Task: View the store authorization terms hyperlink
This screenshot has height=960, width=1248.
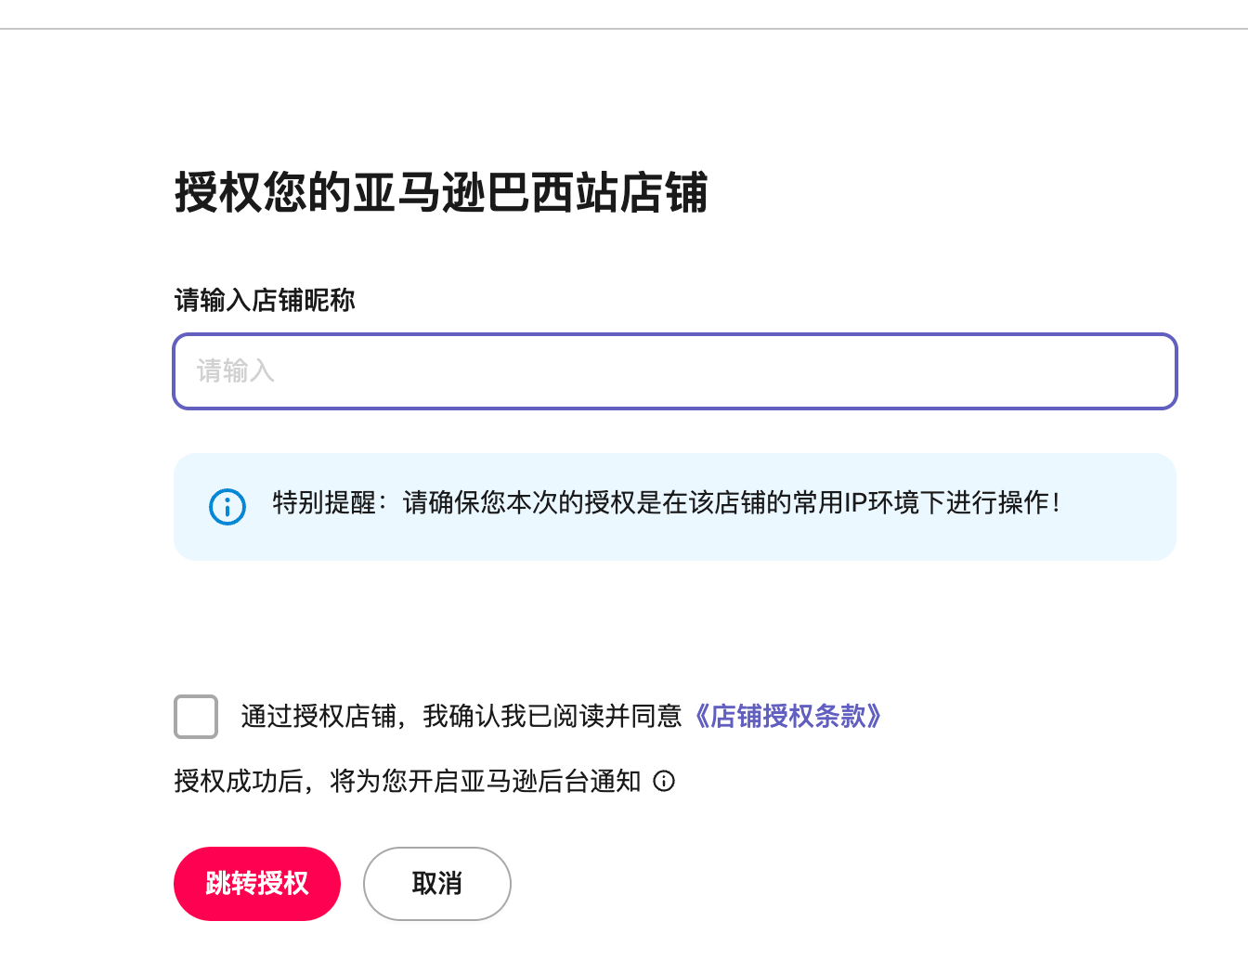Action: [787, 717]
